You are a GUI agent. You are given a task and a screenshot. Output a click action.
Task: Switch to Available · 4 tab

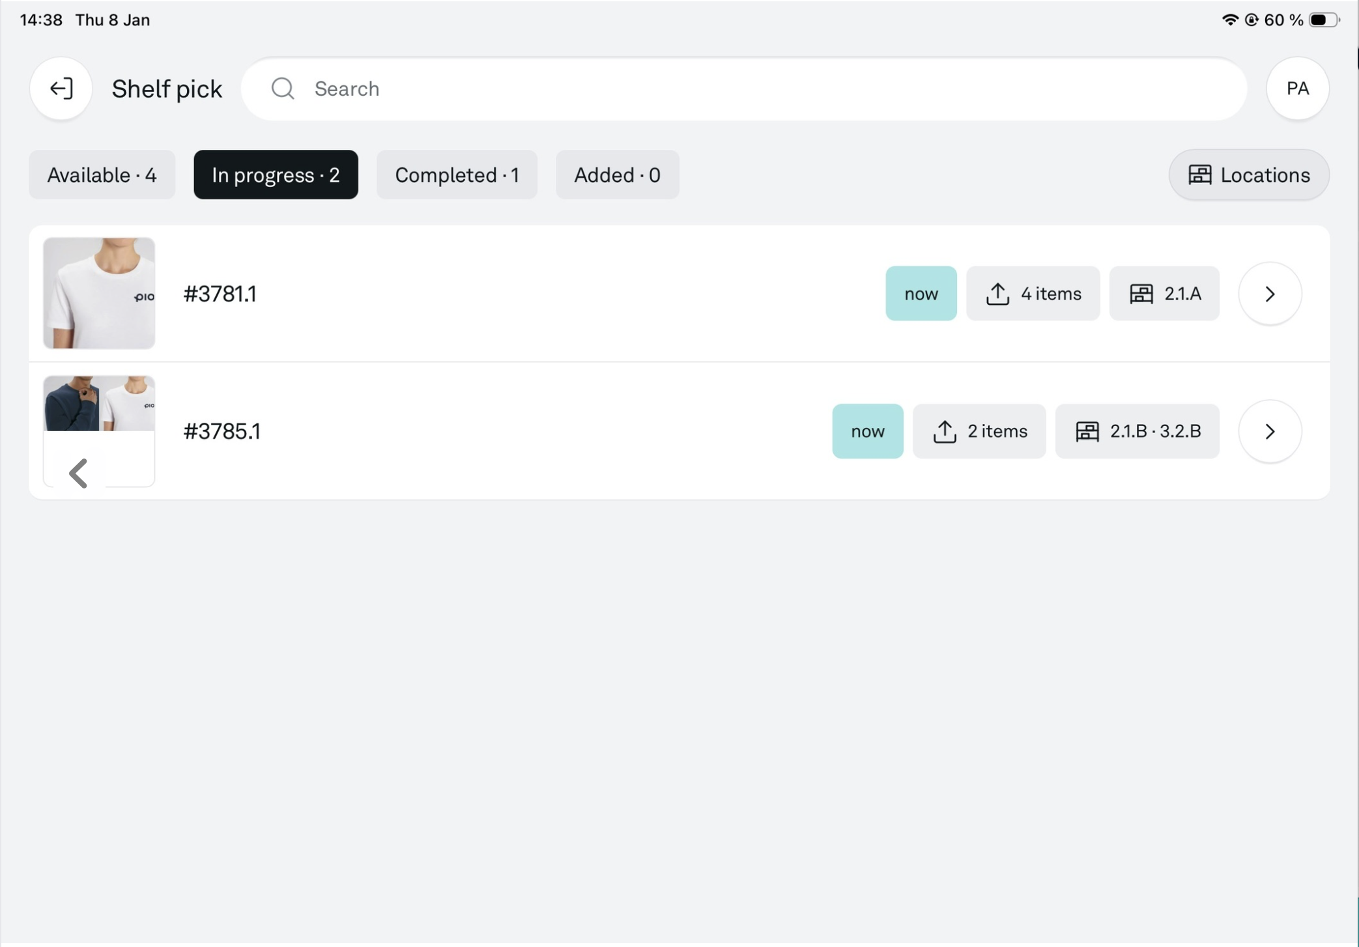(x=102, y=175)
